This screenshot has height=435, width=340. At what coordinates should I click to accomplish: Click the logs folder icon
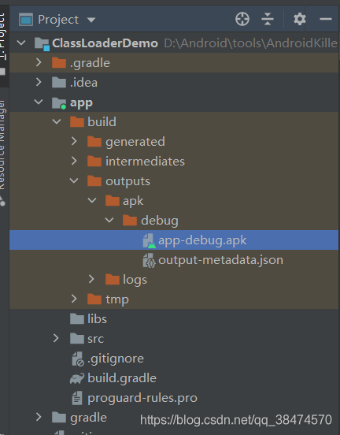click(x=113, y=280)
